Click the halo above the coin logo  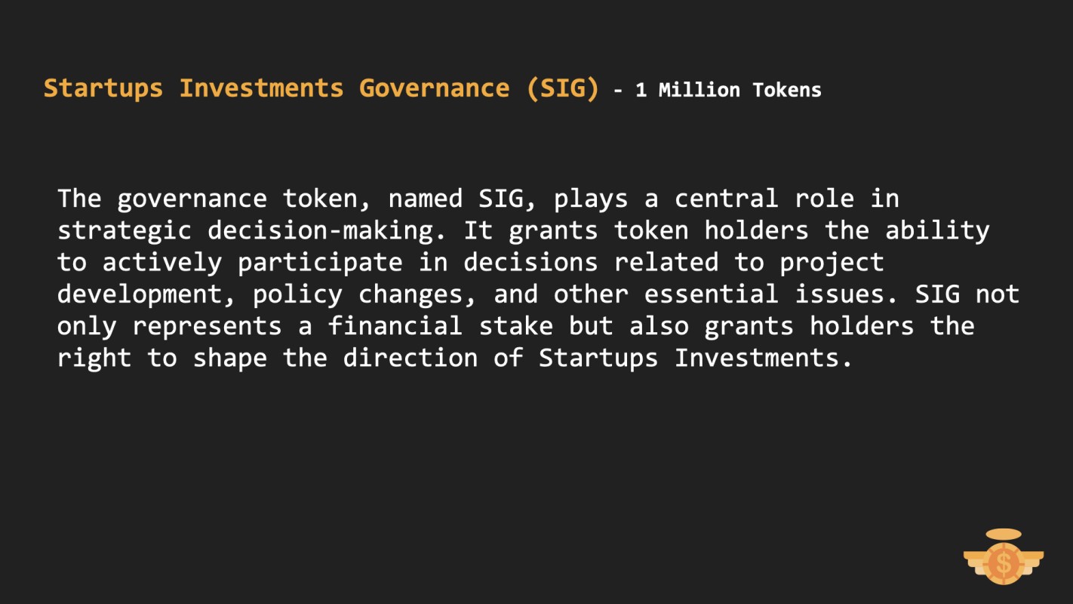click(1004, 535)
